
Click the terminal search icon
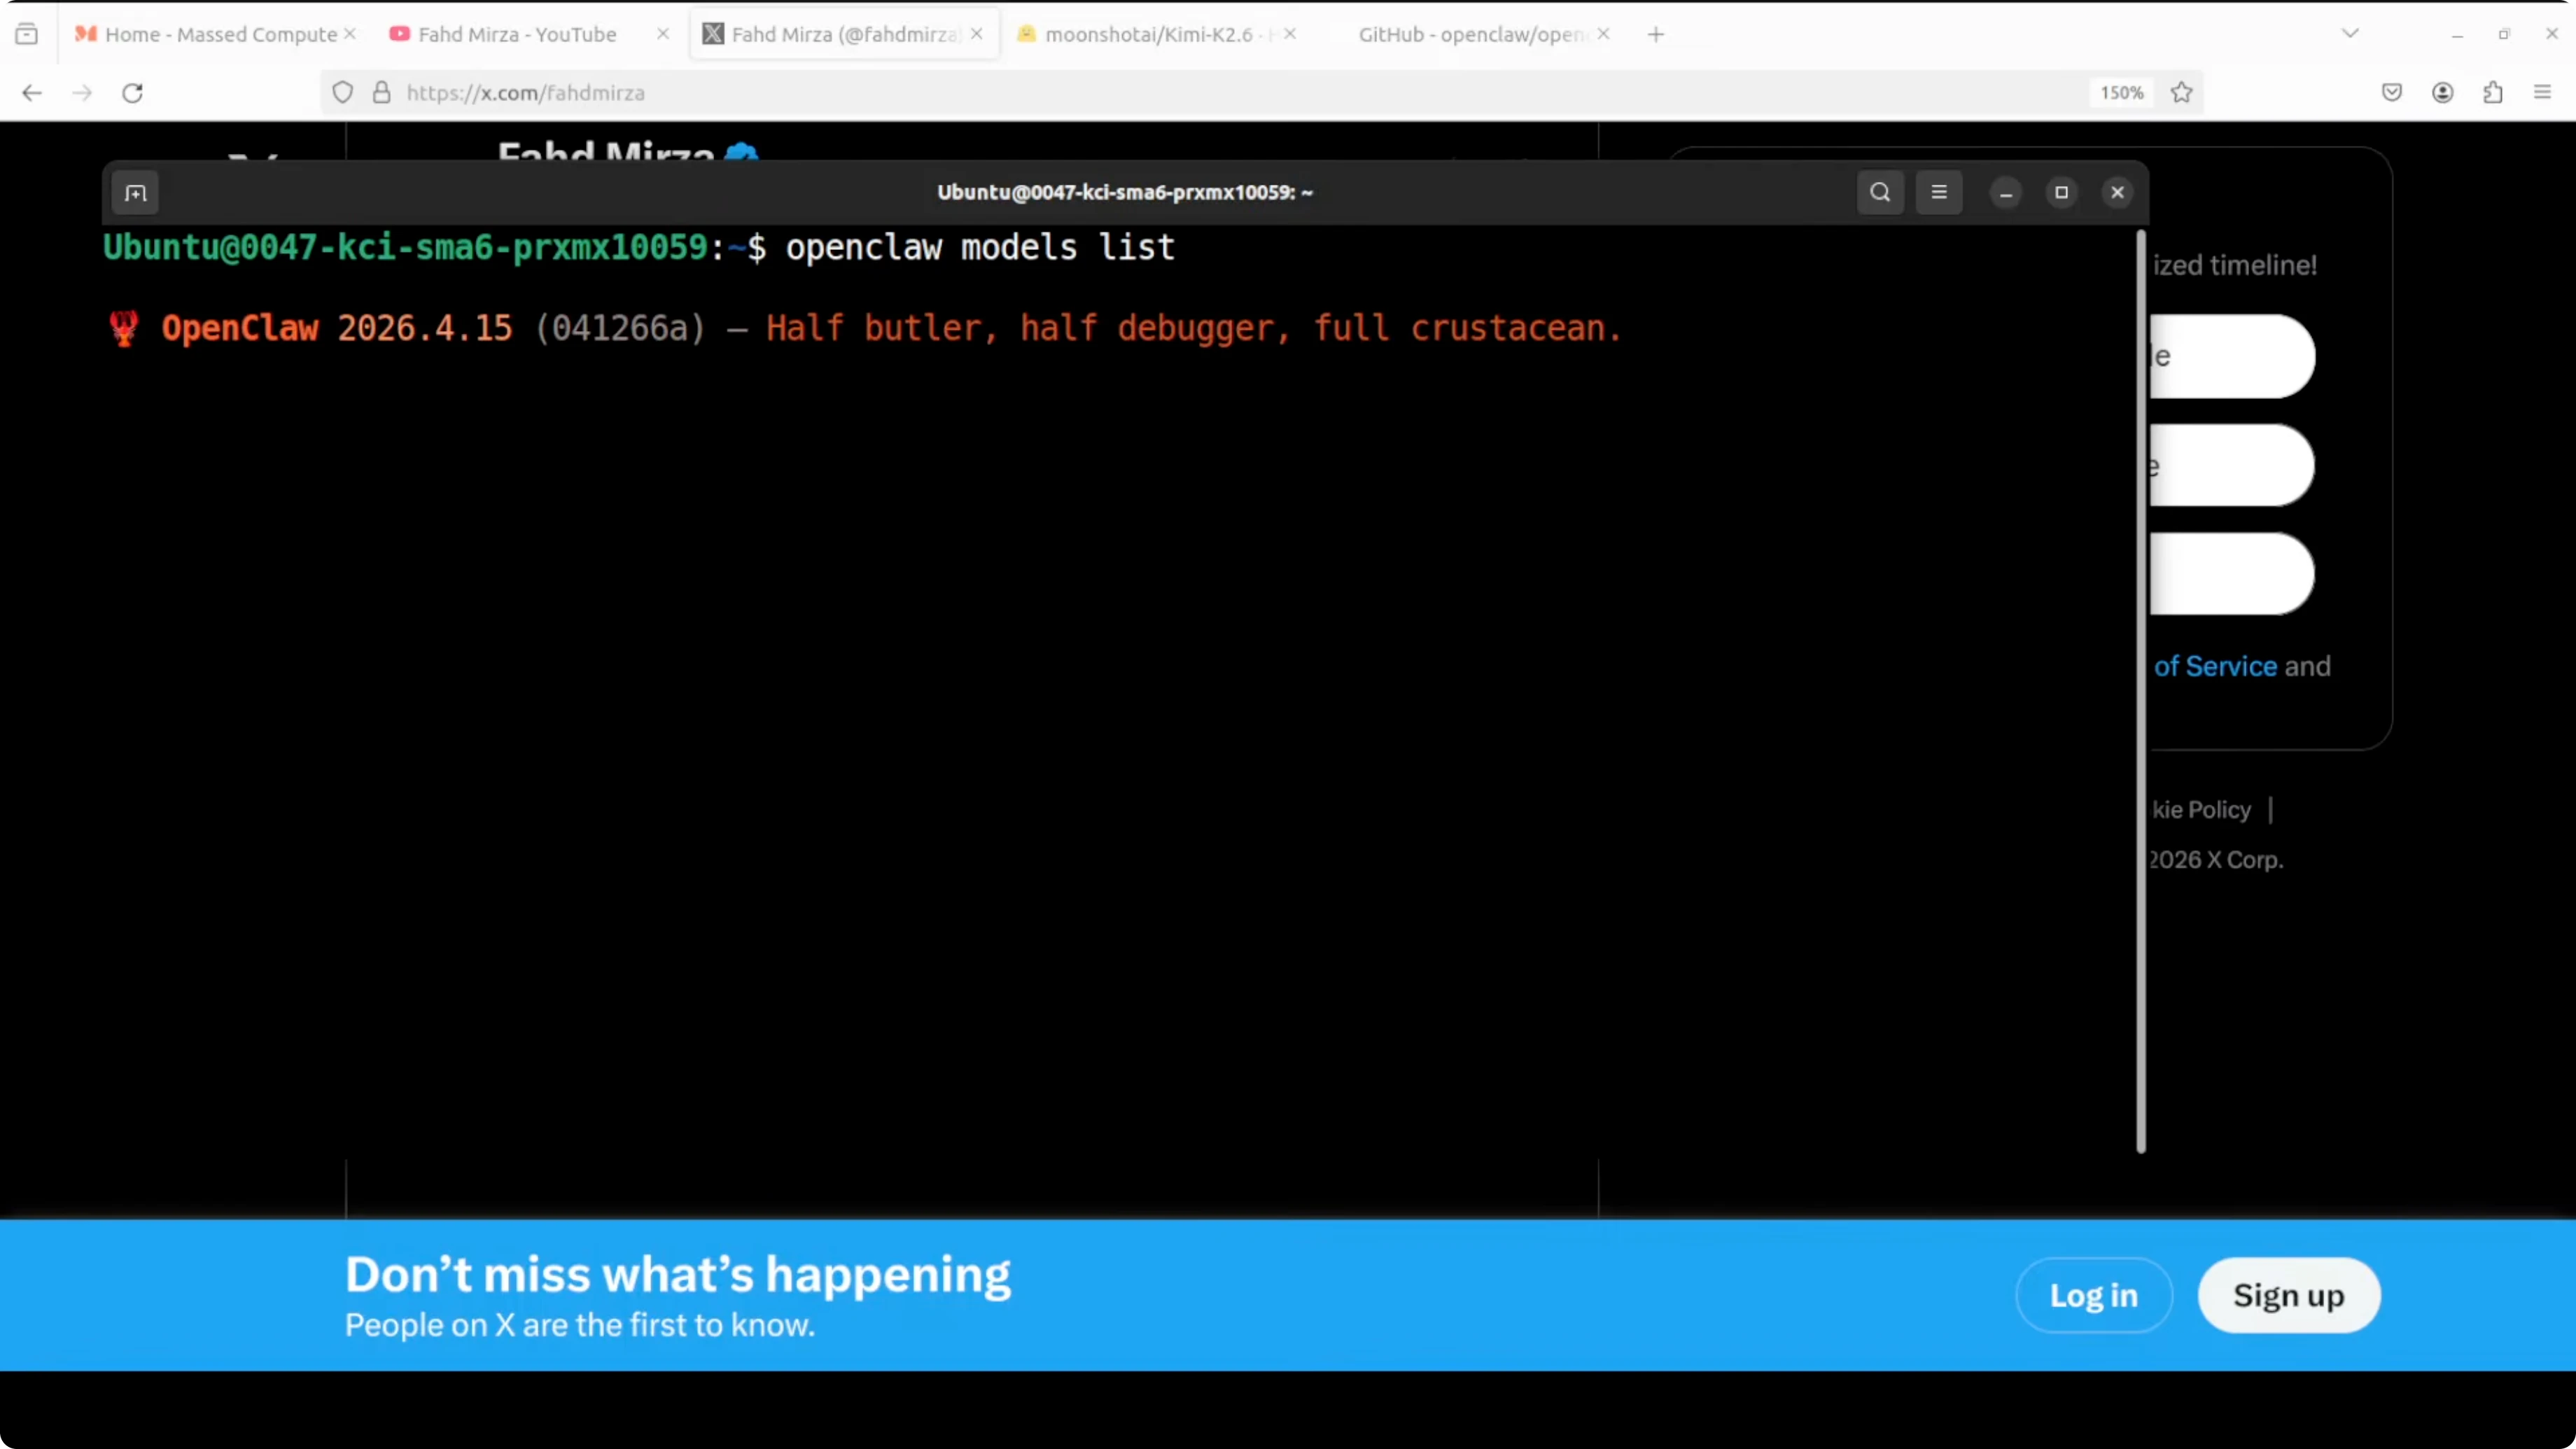pyautogui.click(x=1880, y=192)
